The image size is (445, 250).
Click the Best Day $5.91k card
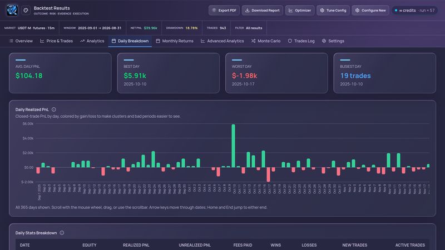[x=169, y=73]
